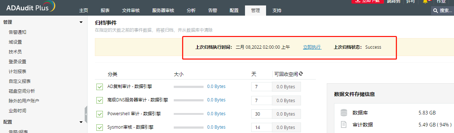Click the days field showing 7 for AD复制审计
454x133 pixels.
pos(262,87)
